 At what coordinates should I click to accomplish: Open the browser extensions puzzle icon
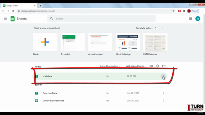pos(184,11)
